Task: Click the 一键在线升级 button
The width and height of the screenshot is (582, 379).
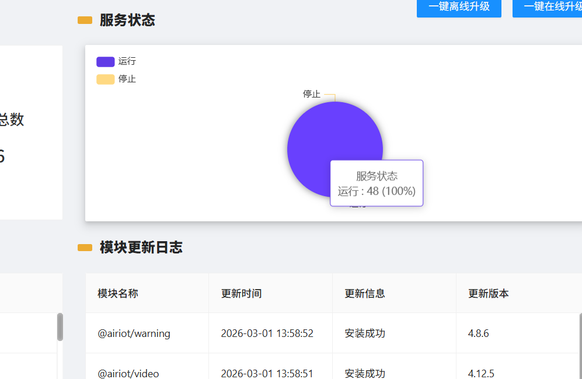Action: pos(552,9)
